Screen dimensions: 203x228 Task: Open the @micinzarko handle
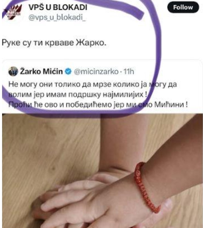[96, 71]
